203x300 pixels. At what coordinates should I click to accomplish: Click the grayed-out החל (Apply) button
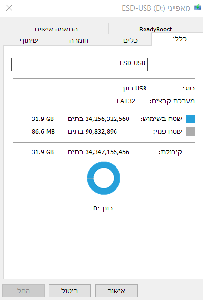(x=24, y=291)
